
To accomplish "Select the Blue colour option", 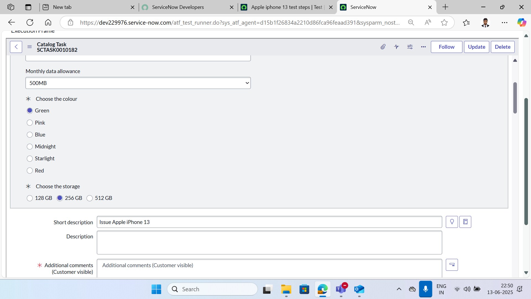I will coord(30,135).
